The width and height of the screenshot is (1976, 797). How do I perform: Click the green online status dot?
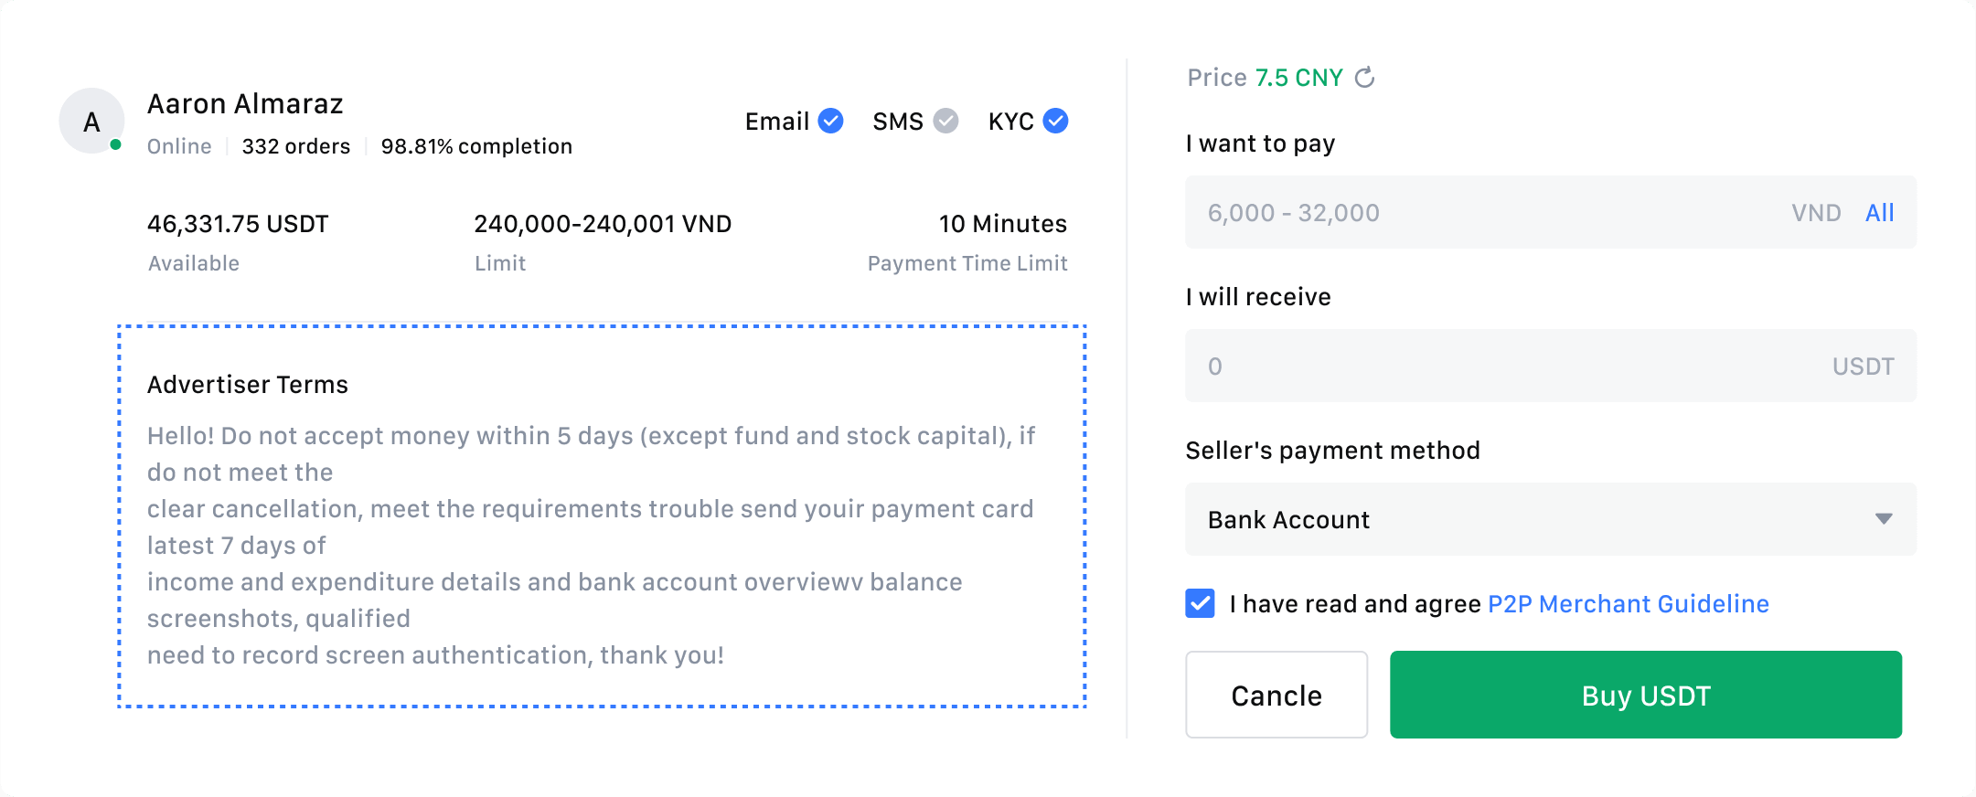(115, 143)
